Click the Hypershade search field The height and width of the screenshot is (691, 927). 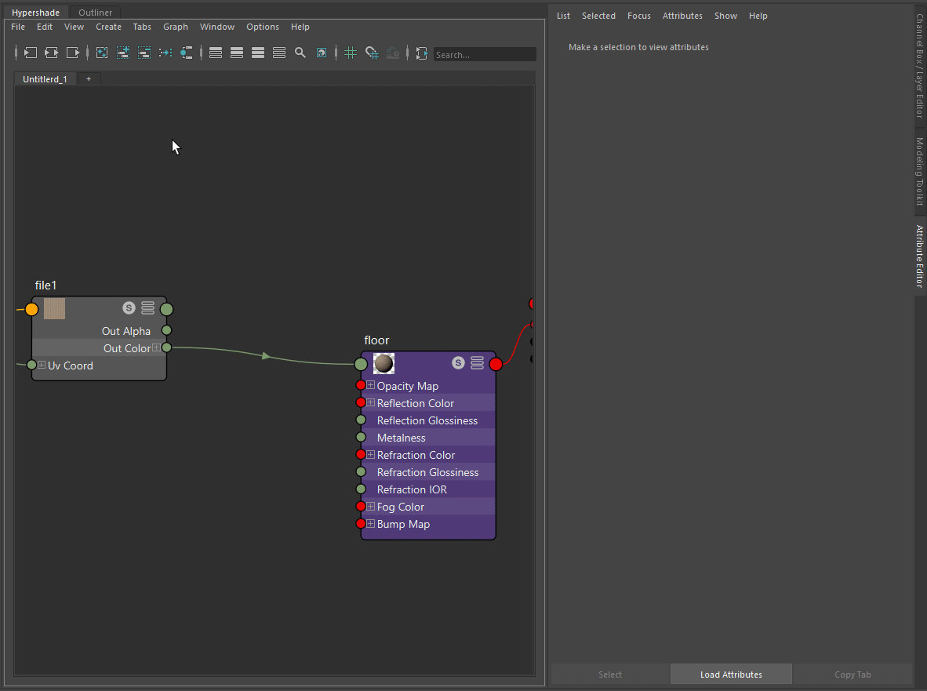tap(485, 54)
